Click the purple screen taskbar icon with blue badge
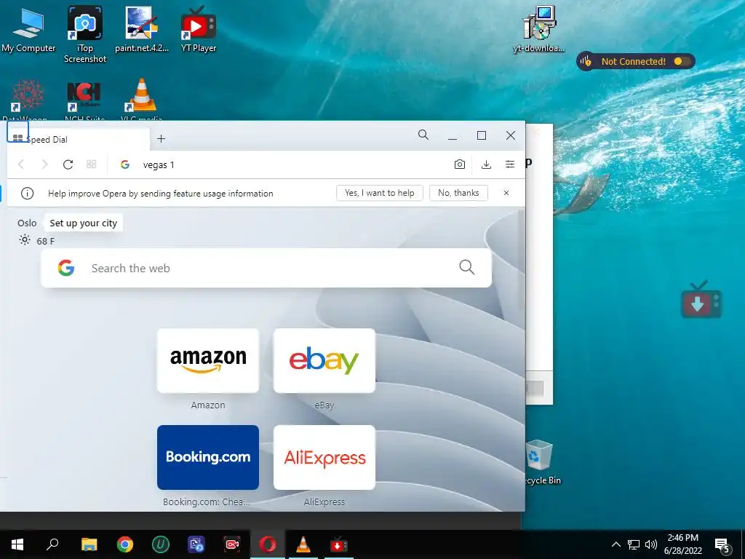Viewport: 745px width, 559px height. coord(196,544)
